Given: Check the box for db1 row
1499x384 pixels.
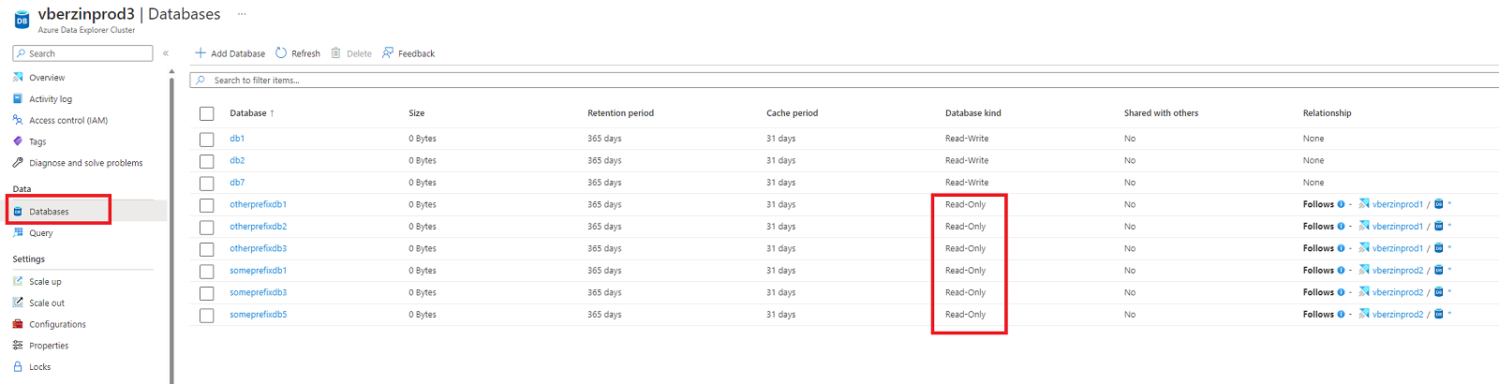Looking at the screenshot, I should (207, 139).
